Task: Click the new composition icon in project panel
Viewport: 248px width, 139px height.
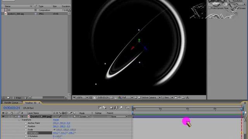Action: click(x=13, y=98)
